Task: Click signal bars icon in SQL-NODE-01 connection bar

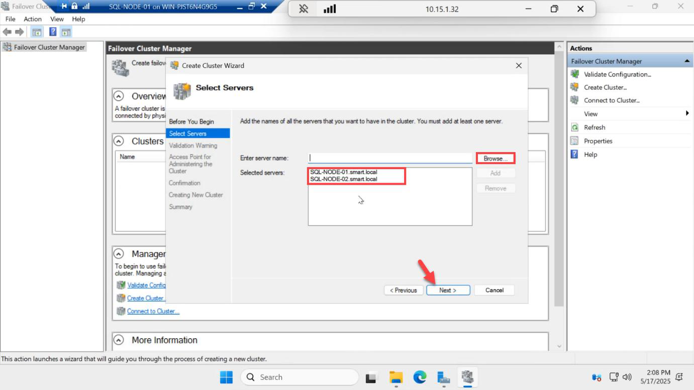Action: (x=85, y=6)
